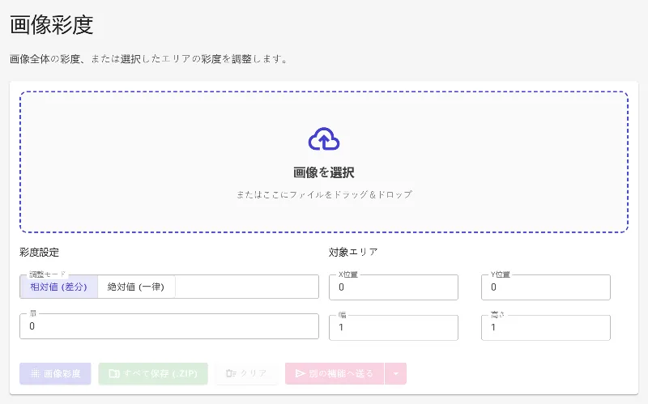Screen dimensions: 648x404
Task: Click the drag and drop hint text
Action: pos(324,194)
